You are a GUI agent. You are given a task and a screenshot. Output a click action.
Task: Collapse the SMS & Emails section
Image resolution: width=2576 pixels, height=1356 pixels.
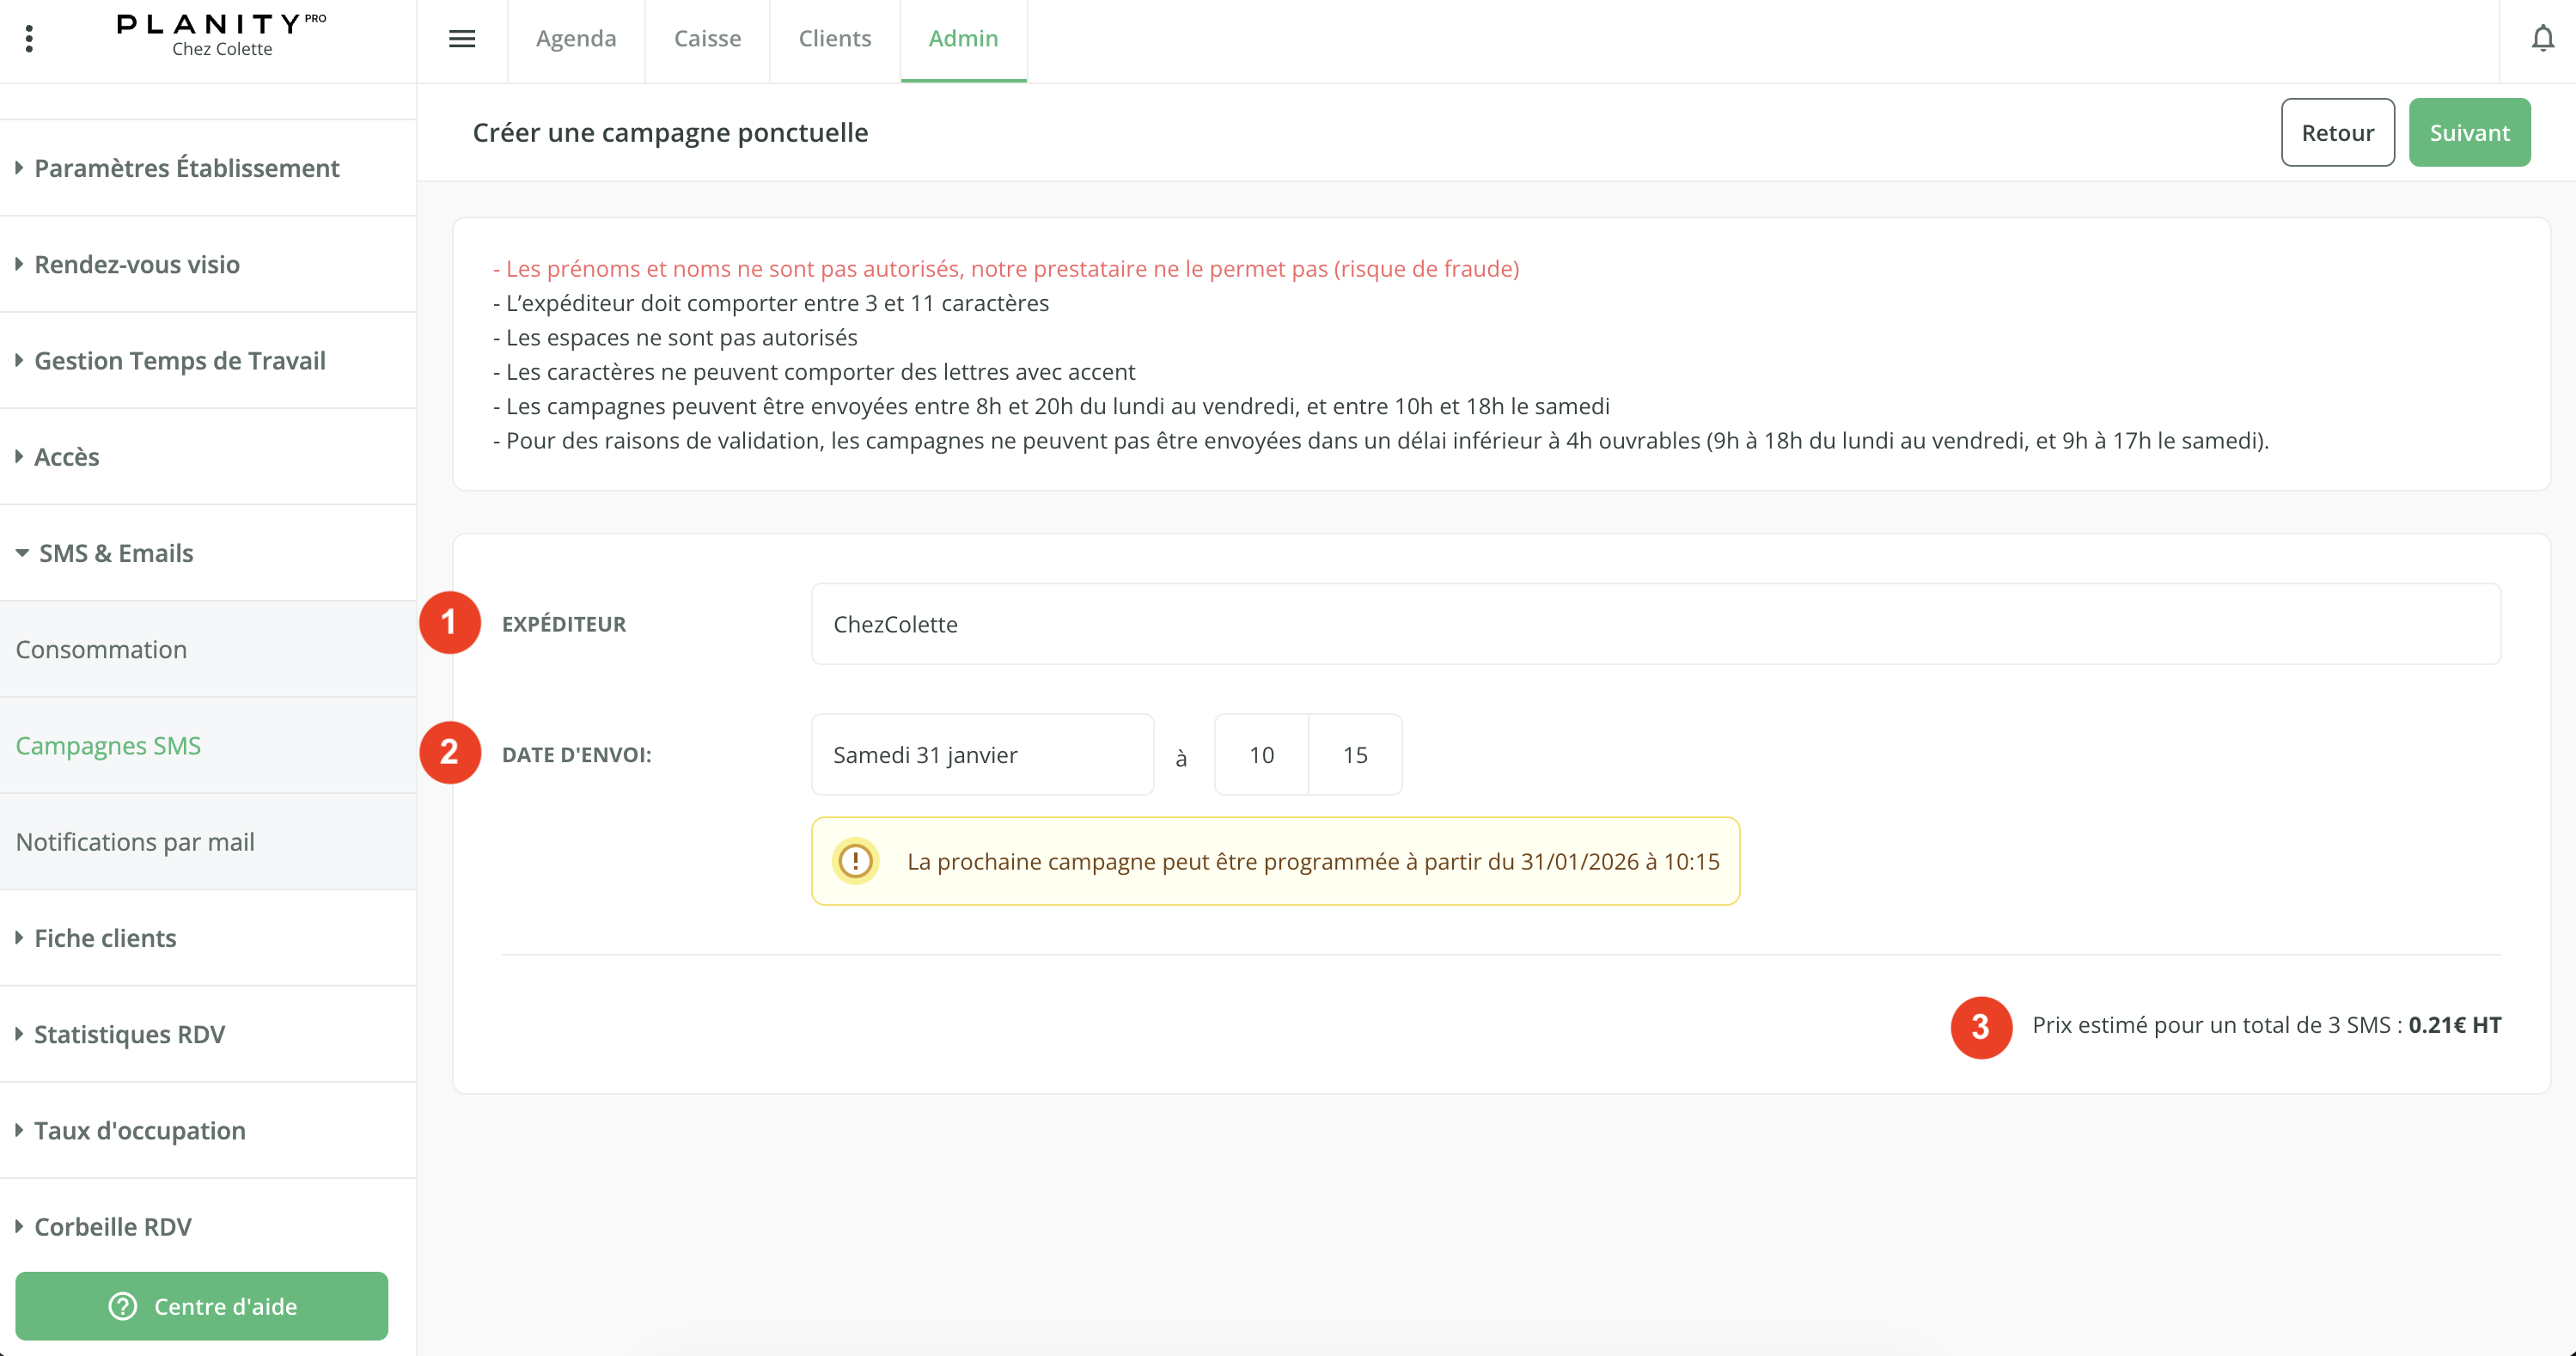tap(115, 553)
